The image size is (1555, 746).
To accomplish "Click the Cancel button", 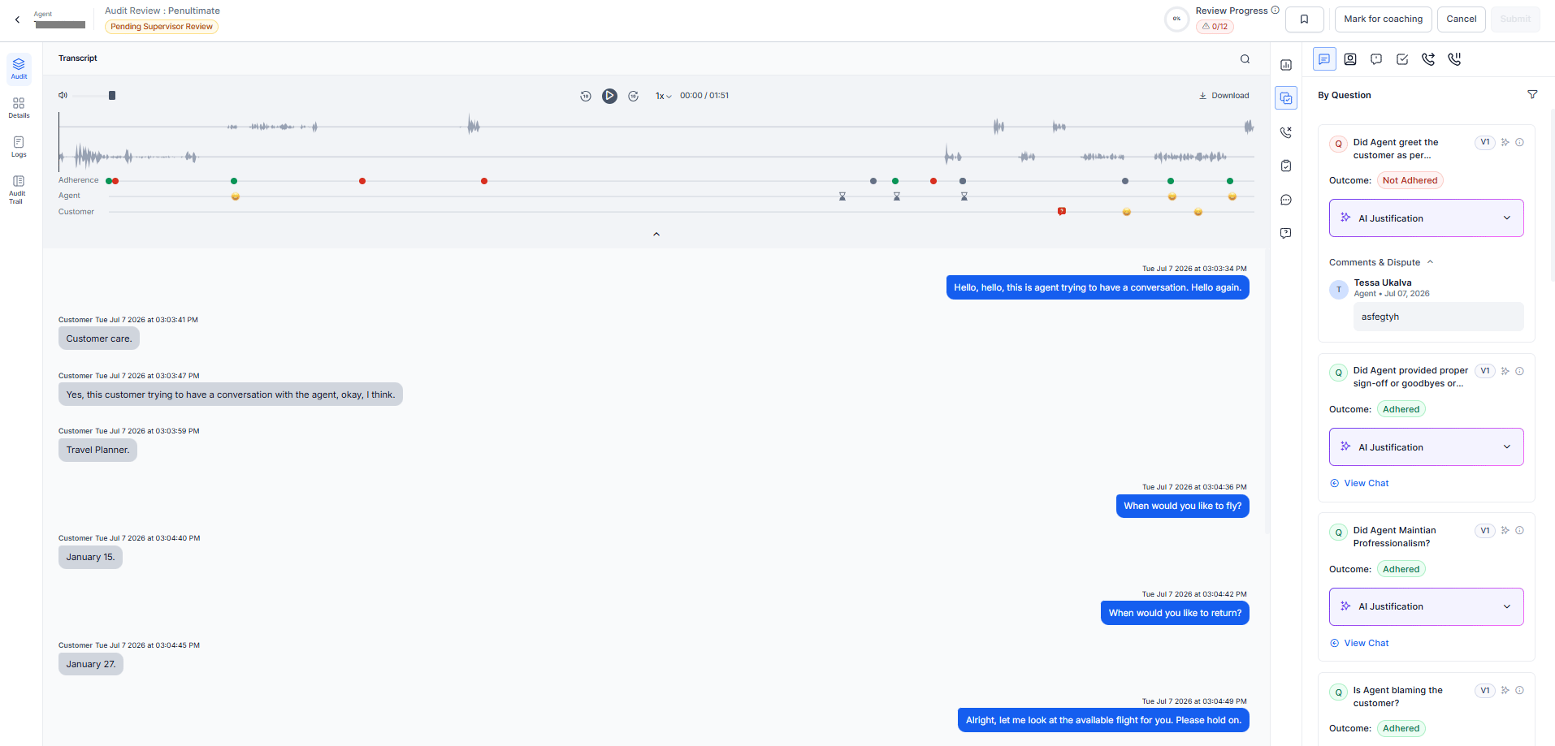I will 1461,19.
